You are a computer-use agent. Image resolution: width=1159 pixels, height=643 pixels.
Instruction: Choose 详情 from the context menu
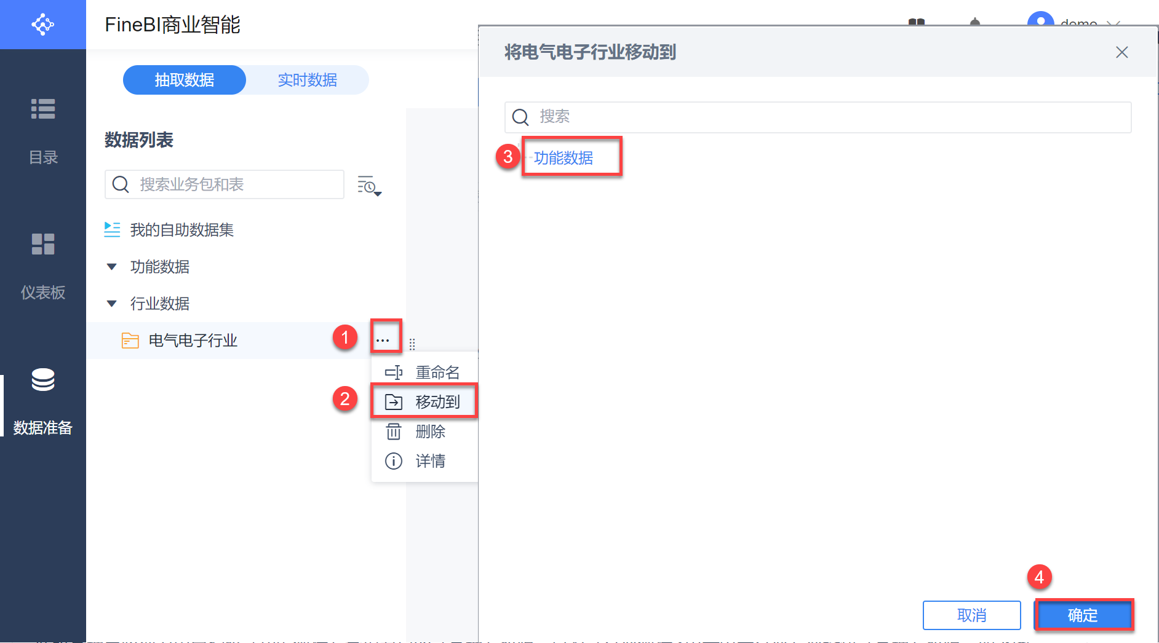[x=429, y=461]
